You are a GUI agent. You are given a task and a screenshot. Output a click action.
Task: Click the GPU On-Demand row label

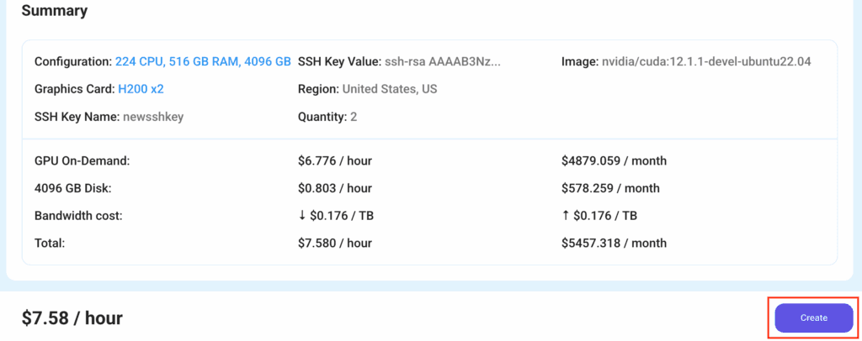(82, 160)
